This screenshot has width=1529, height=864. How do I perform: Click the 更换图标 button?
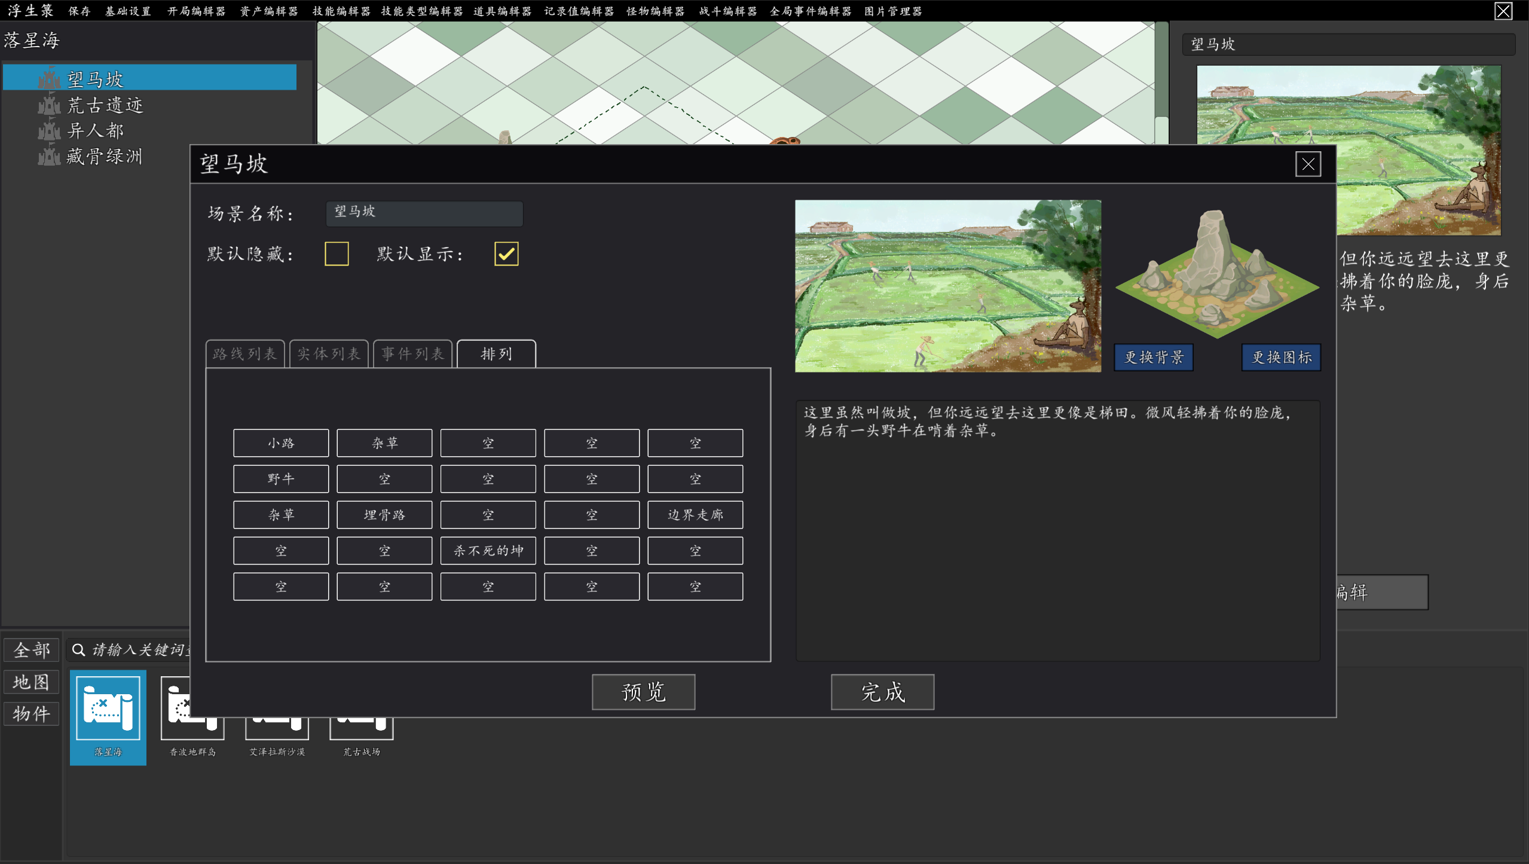1282,358
